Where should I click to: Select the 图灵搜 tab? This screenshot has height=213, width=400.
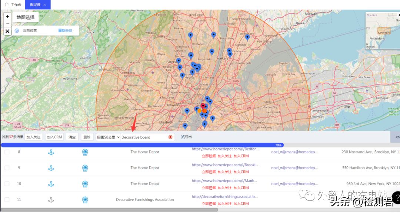click(35, 4)
